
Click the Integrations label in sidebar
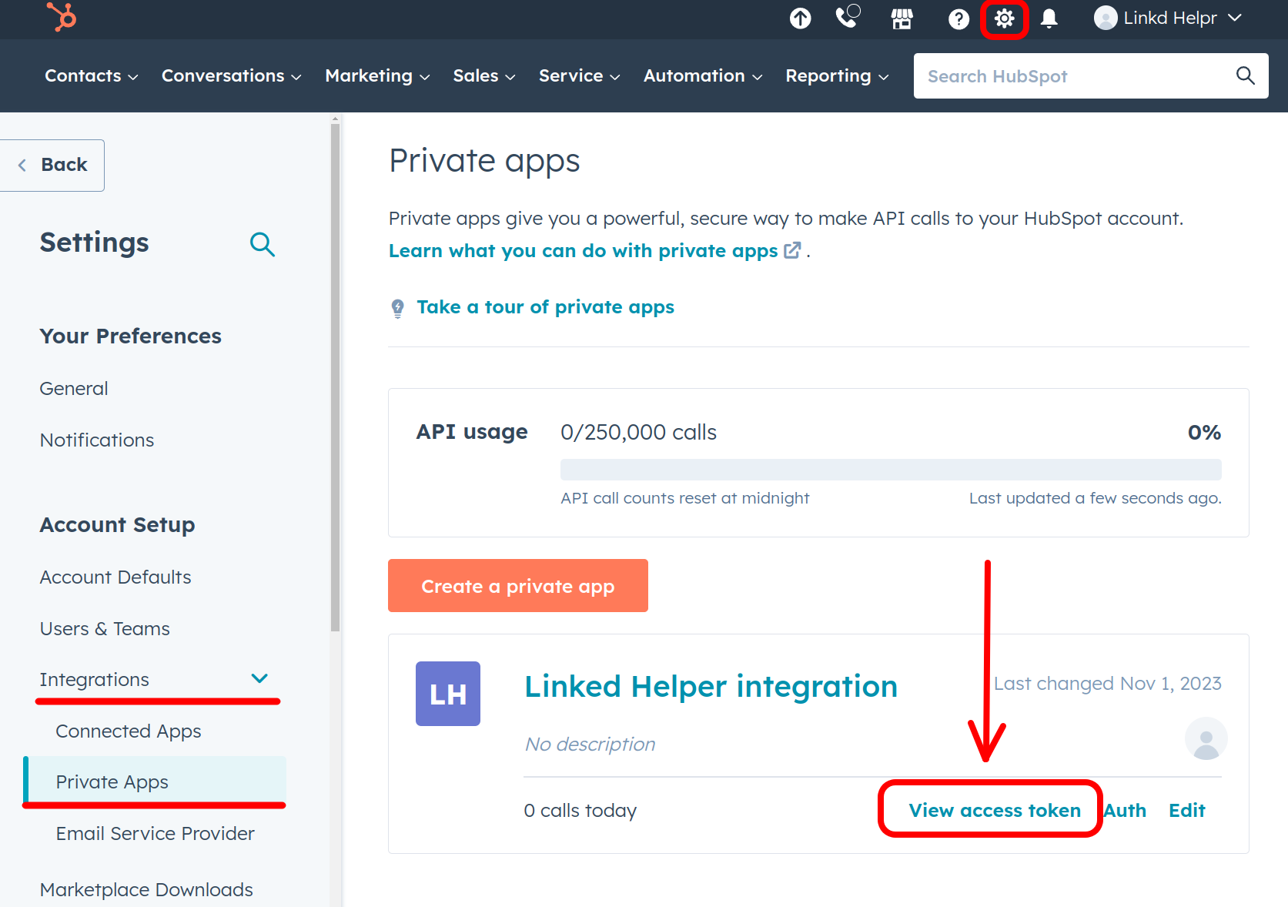[94, 679]
